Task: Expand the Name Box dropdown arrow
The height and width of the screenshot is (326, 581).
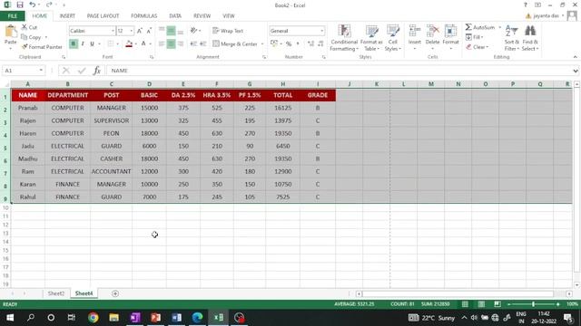Action: point(41,71)
